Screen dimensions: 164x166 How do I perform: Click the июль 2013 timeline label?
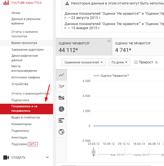[141, 155]
